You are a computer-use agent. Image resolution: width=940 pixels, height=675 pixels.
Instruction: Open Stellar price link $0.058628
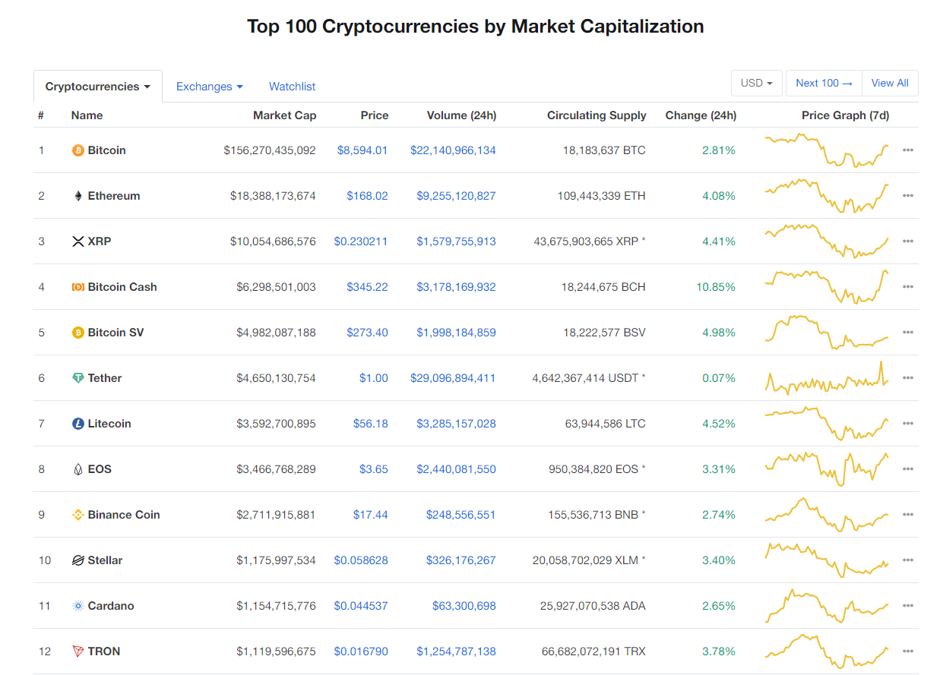coord(361,560)
